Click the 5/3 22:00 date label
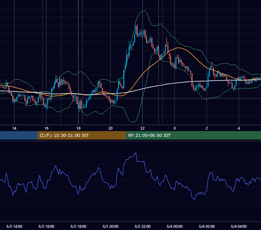 (142, 226)
